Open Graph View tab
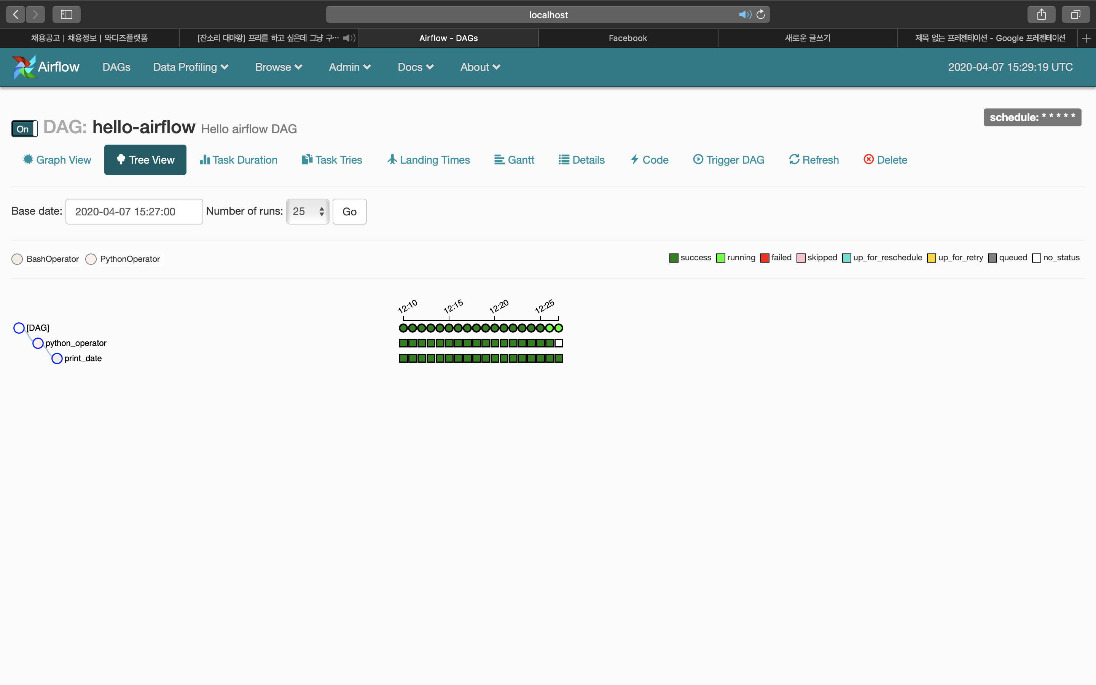The width and height of the screenshot is (1096, 685). click(57, 160)
